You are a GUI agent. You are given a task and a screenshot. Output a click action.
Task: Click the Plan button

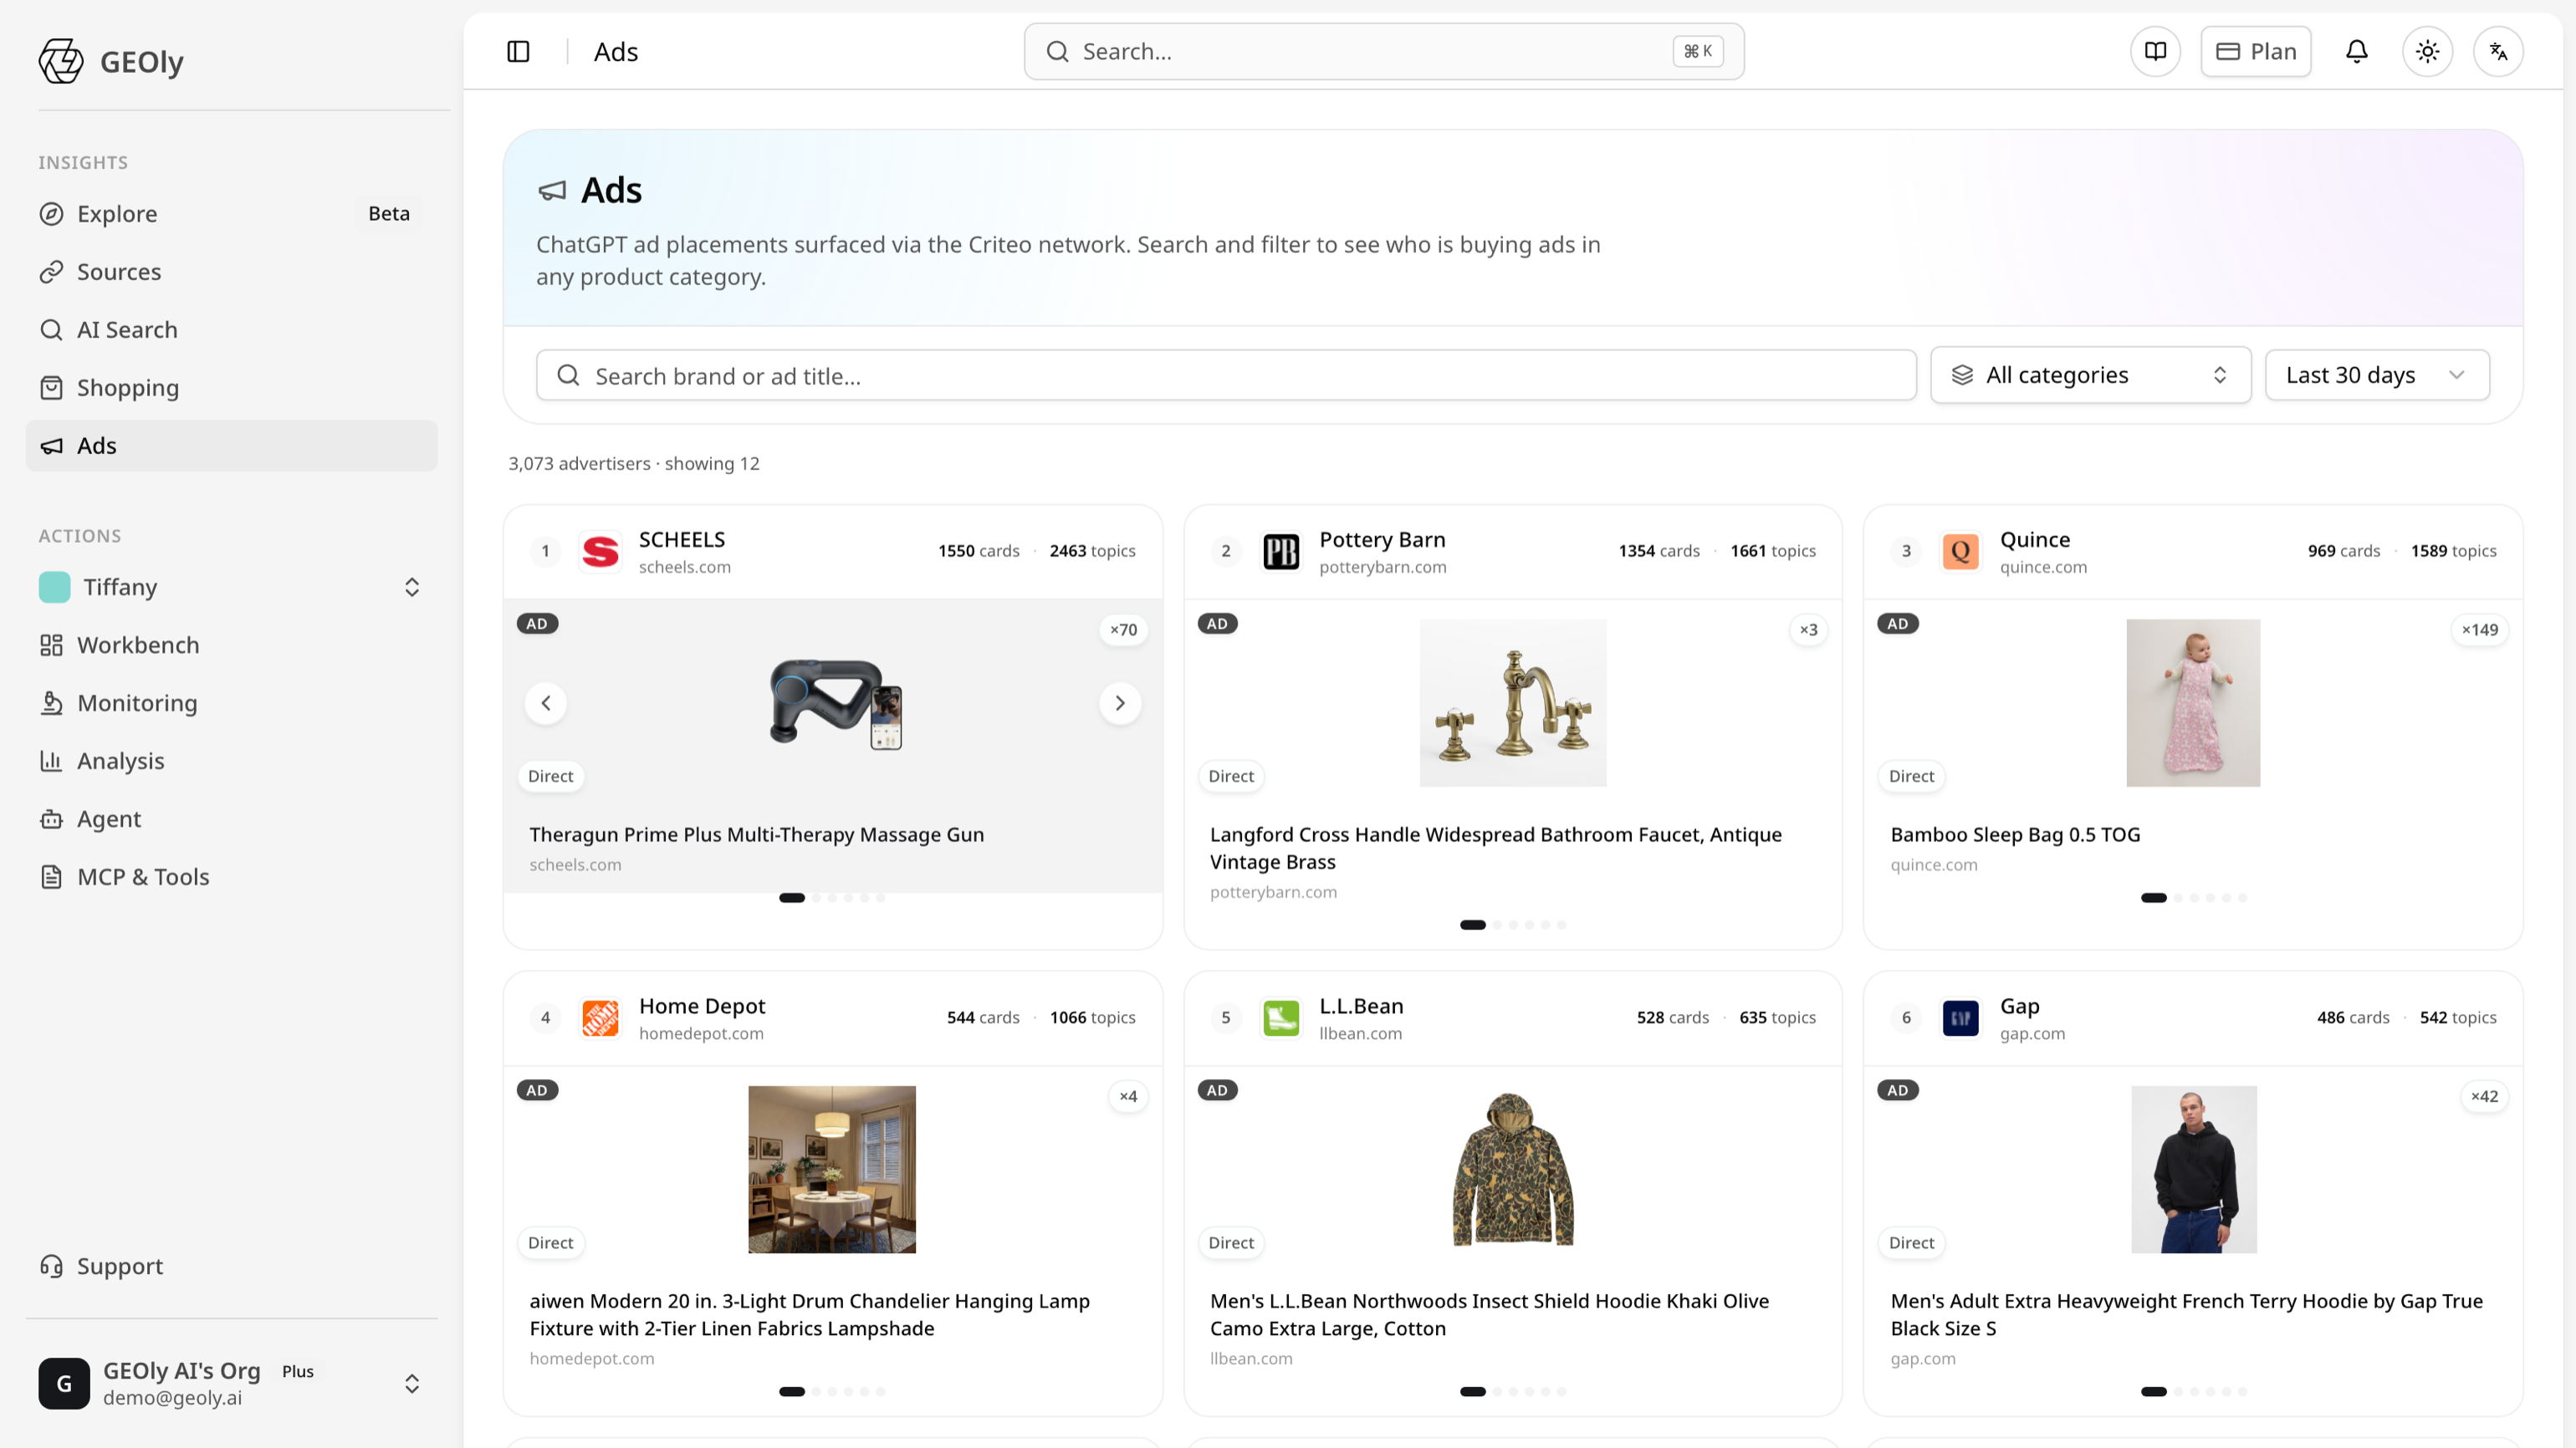pos(2255,51)
